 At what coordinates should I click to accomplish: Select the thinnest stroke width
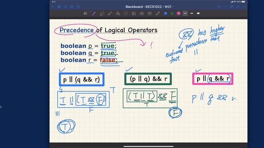coord(185,14)
